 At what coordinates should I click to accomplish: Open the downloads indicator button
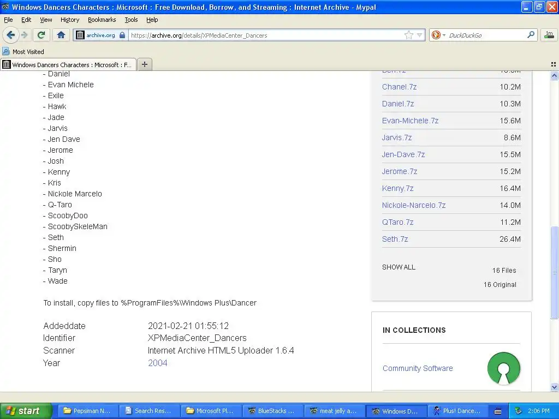549,35
